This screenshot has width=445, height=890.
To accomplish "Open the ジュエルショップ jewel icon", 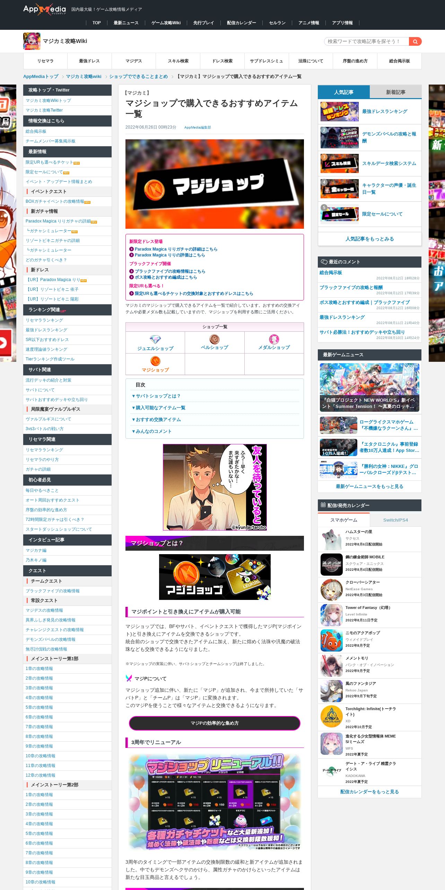I will click(x=155, y=339).
